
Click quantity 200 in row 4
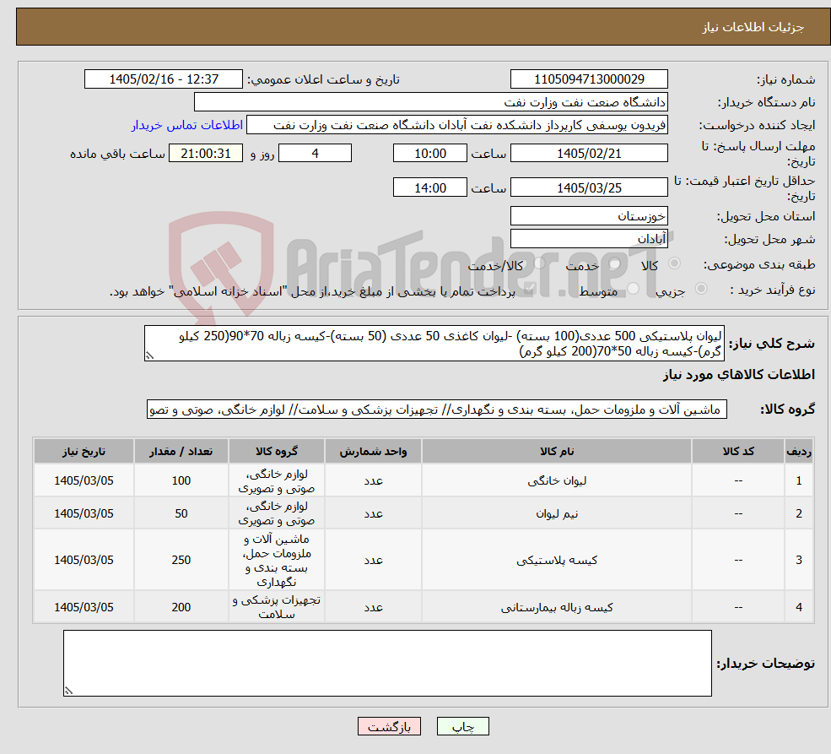pyautogui.click(x=181, y=607)
